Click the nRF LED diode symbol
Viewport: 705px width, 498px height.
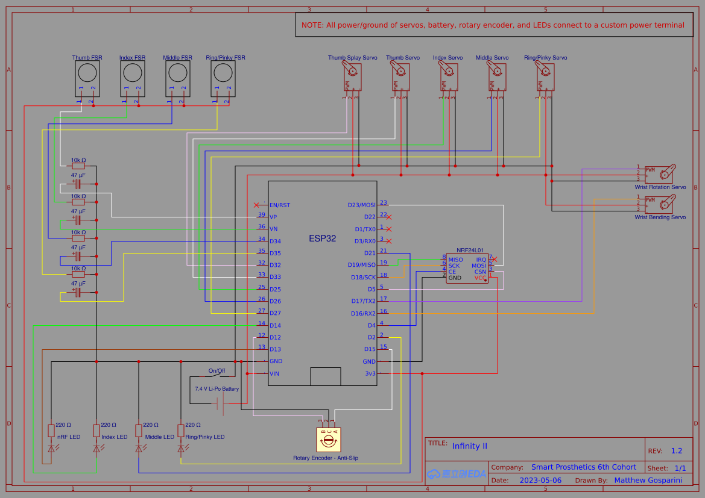(52, 449)
